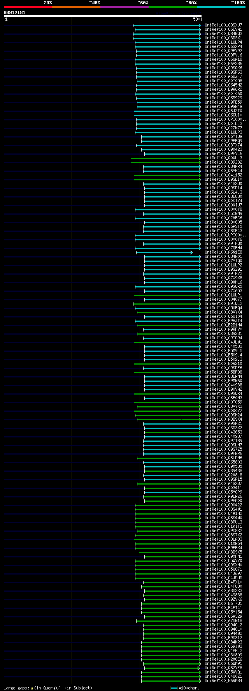Select the UniRef100_B4FX10 label

click(223, 582)
